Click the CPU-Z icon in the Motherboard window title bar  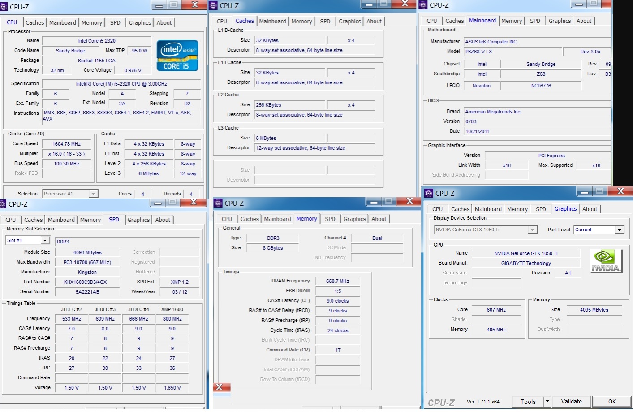[423, 5]
